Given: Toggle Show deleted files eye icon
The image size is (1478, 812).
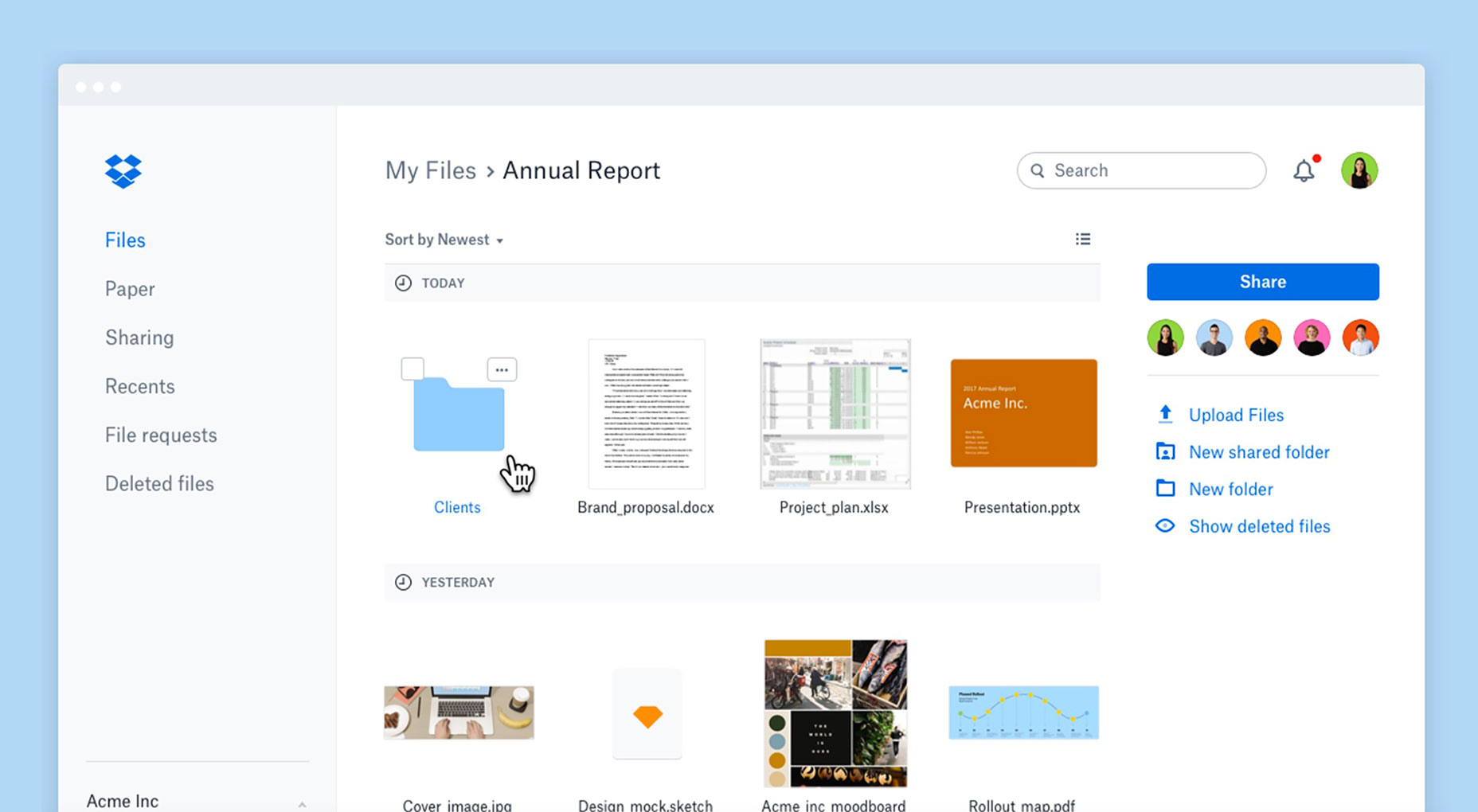Looking at the screenshot, I should pyautogui.click(x=1165, y=526).
